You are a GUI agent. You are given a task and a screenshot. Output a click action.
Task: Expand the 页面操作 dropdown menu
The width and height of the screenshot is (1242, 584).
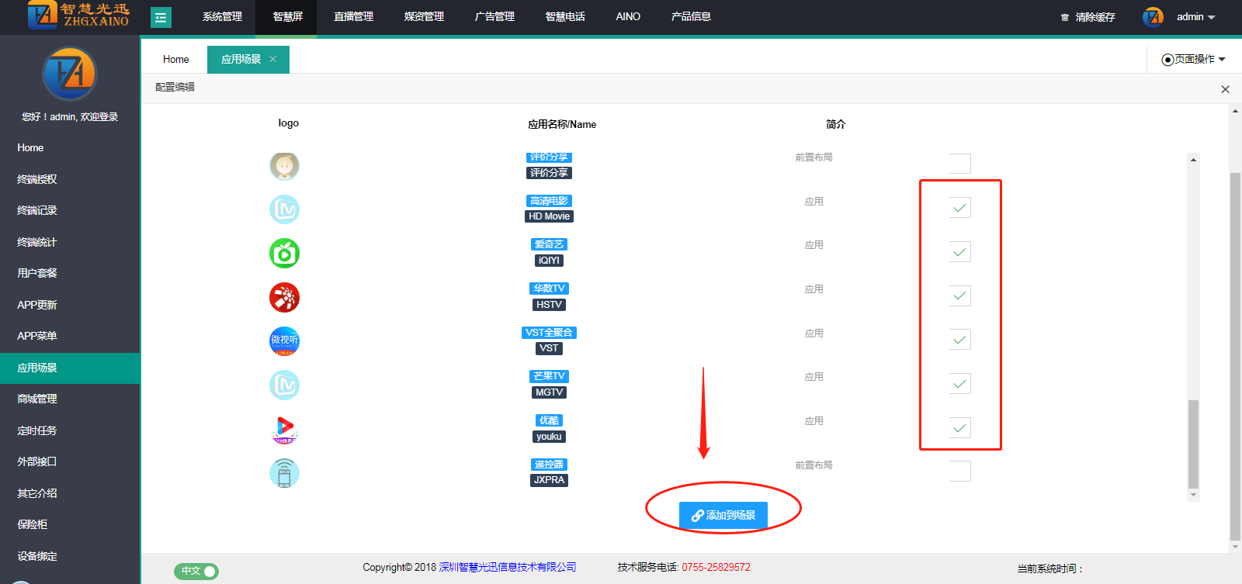click(x=1194, y=59)
